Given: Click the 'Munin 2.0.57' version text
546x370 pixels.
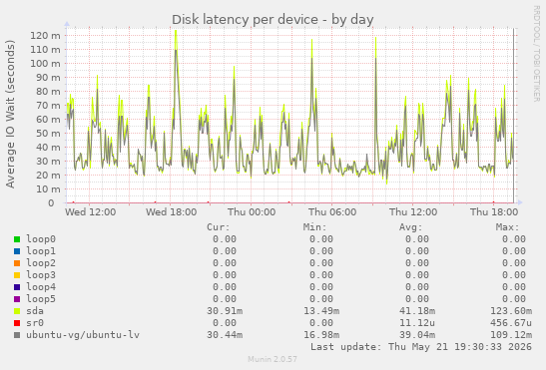Looking at the screenshot, I should coord(273,359).
